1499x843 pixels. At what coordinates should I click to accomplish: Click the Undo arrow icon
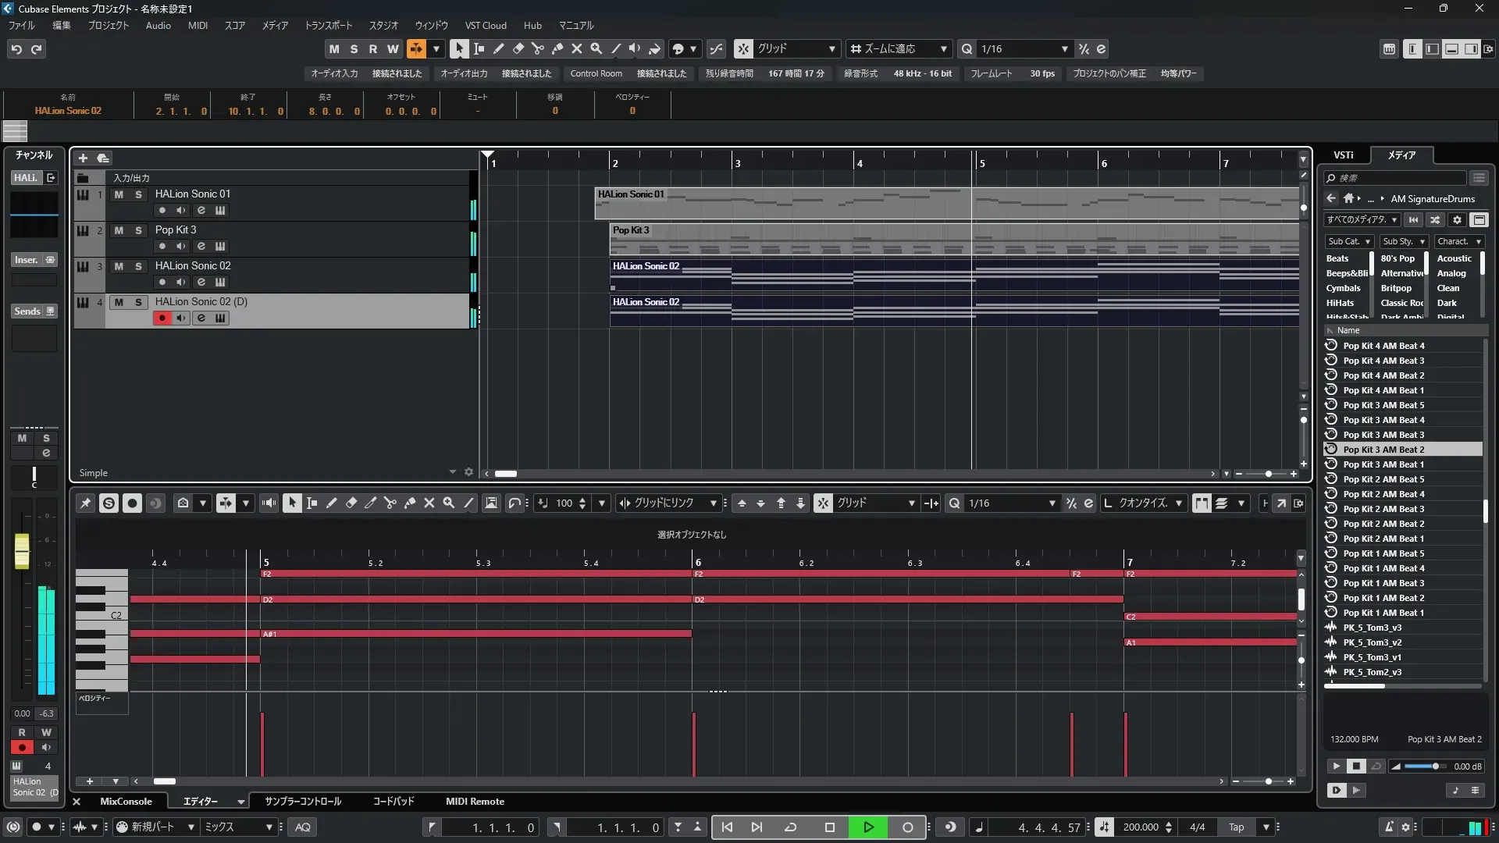click(x=16, y=49)
